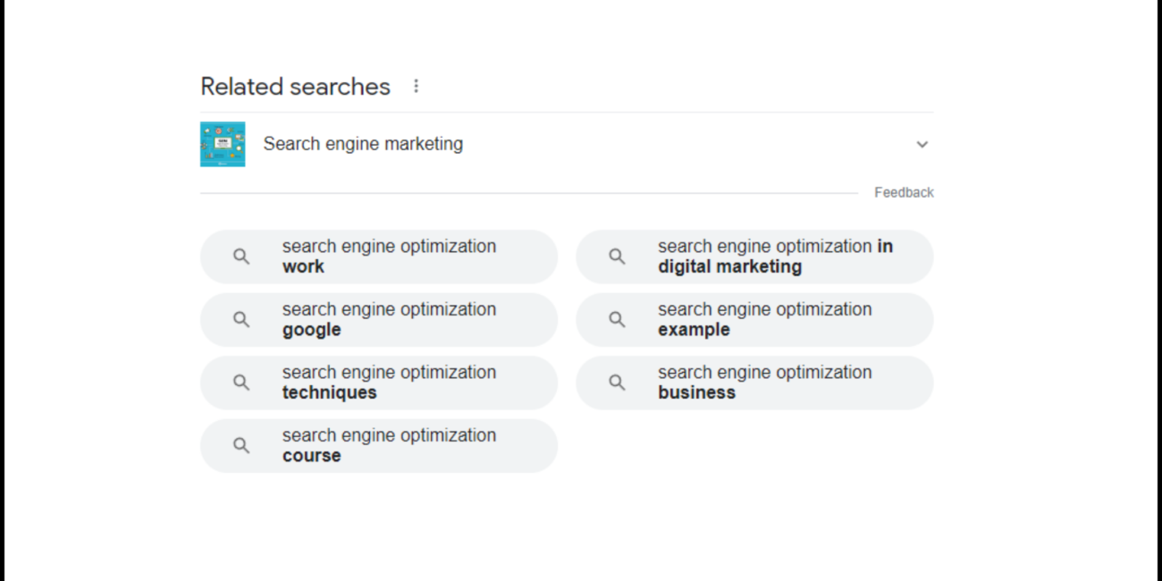Select 'search engine optimization work' suggestion text

pyautogui.click(x=389, y=257)
